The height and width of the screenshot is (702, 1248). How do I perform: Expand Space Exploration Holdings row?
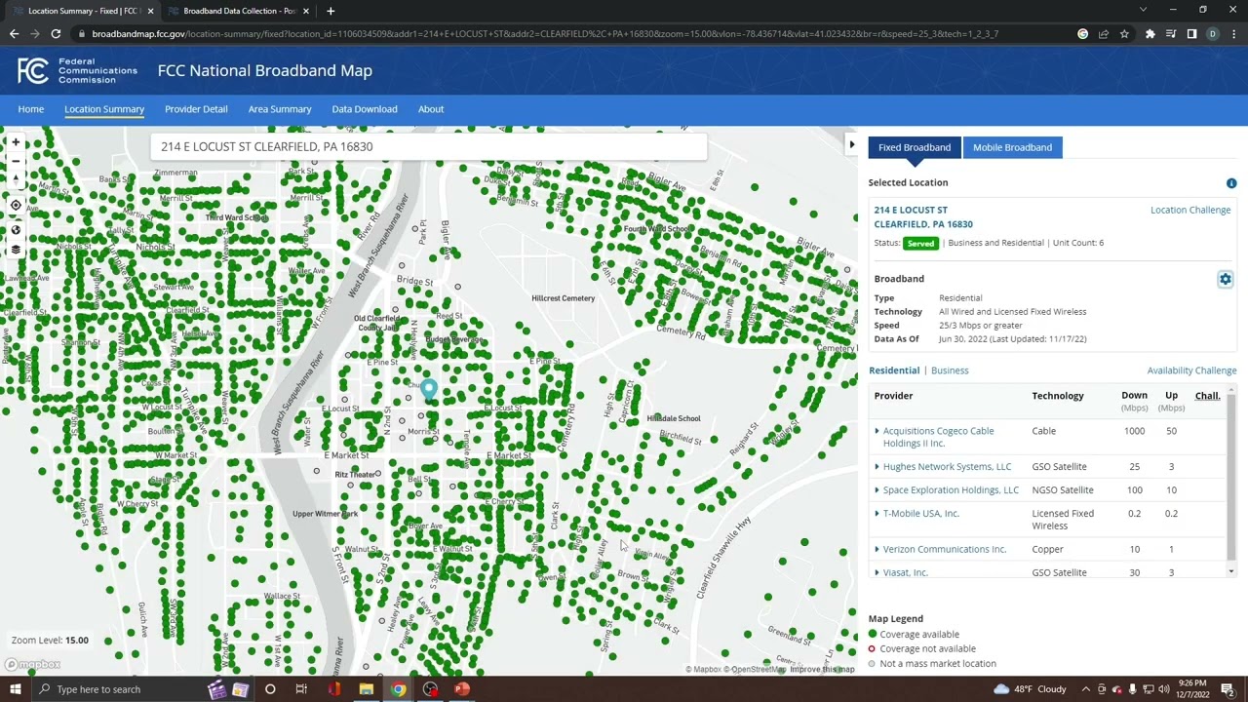(x=877, y=490)
